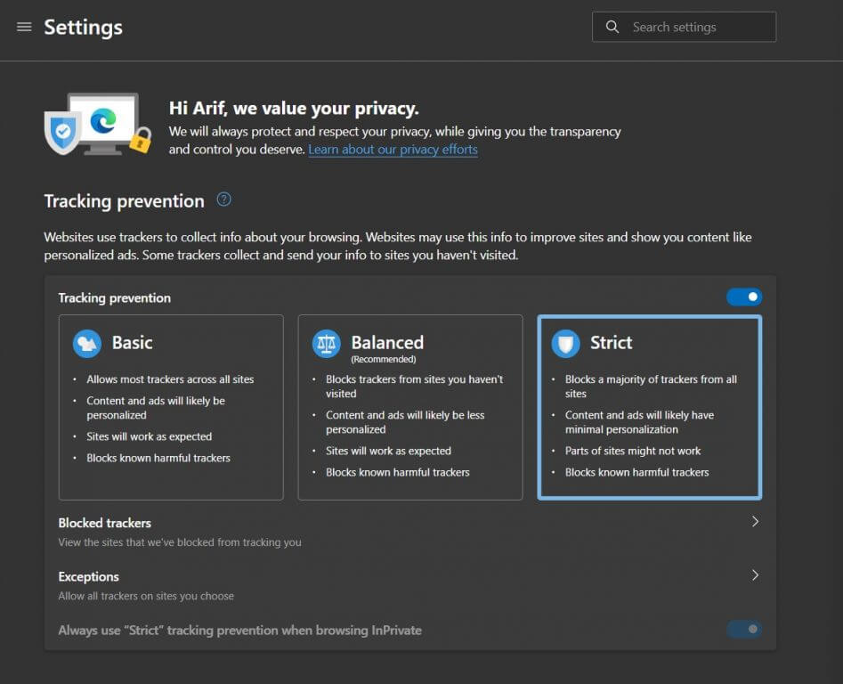
Task: Click 'Allows most trackers across all sites' text
Action: pyautogui.click(x=170, y=379)
